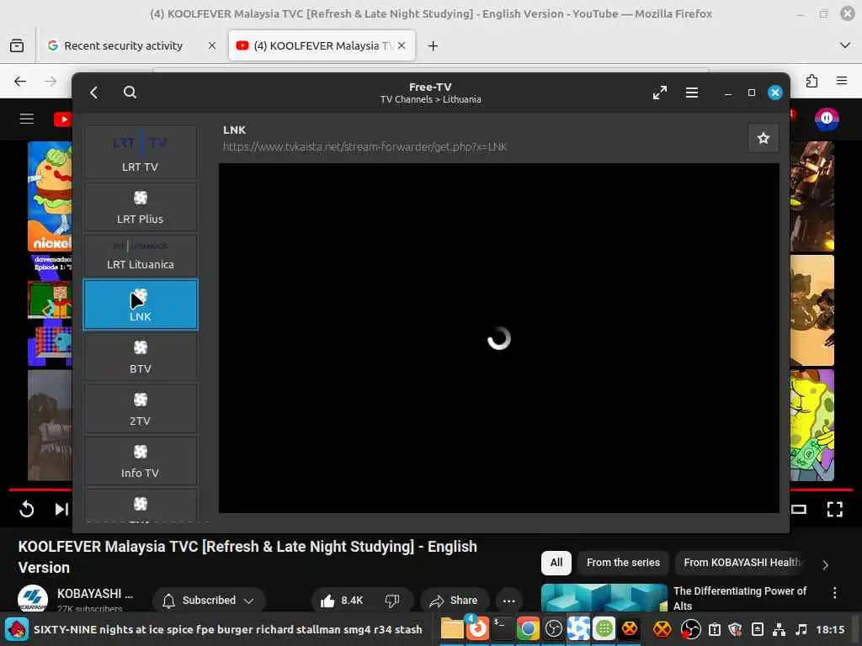Open Firefox extensions puzzle icon

point(812,82)
